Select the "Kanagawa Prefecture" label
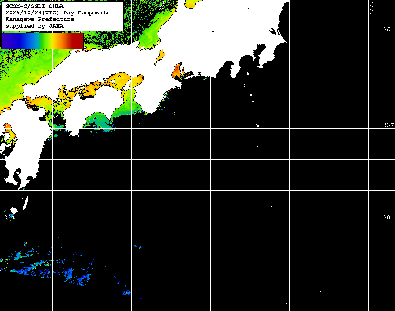The width and height of the screenshot is (395, 311). point(40,19)
